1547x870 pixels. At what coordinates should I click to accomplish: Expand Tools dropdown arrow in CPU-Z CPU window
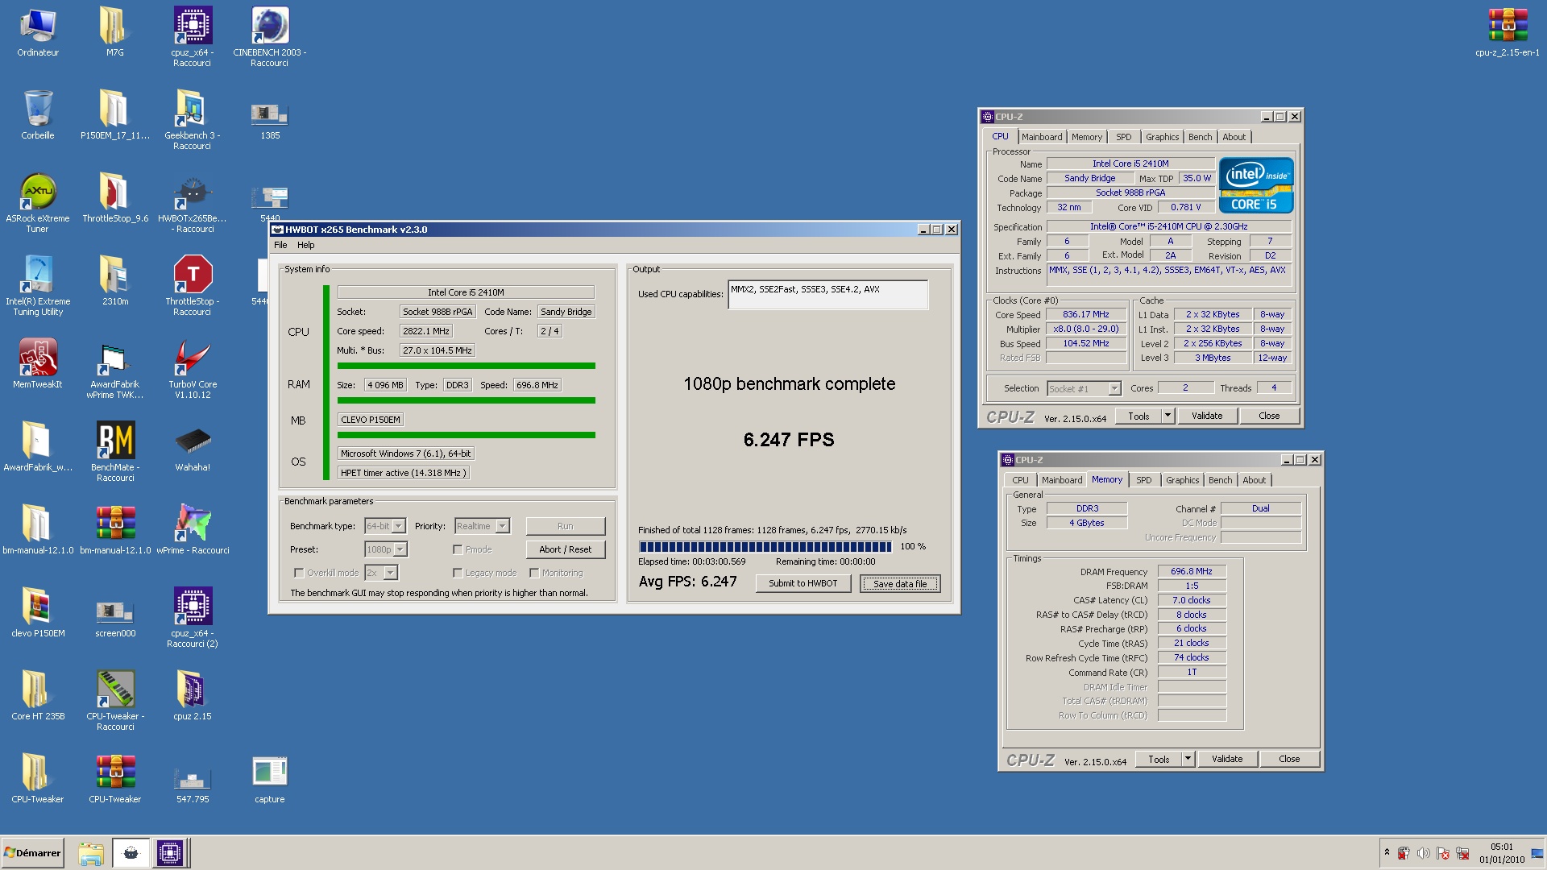click(1168, 416)
